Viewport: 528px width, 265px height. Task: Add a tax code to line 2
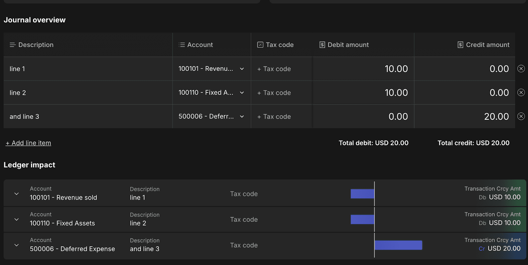click(274, 93)
